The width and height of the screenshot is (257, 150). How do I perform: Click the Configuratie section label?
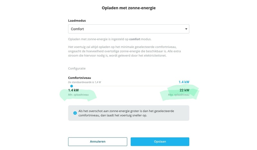coord(77,68)
